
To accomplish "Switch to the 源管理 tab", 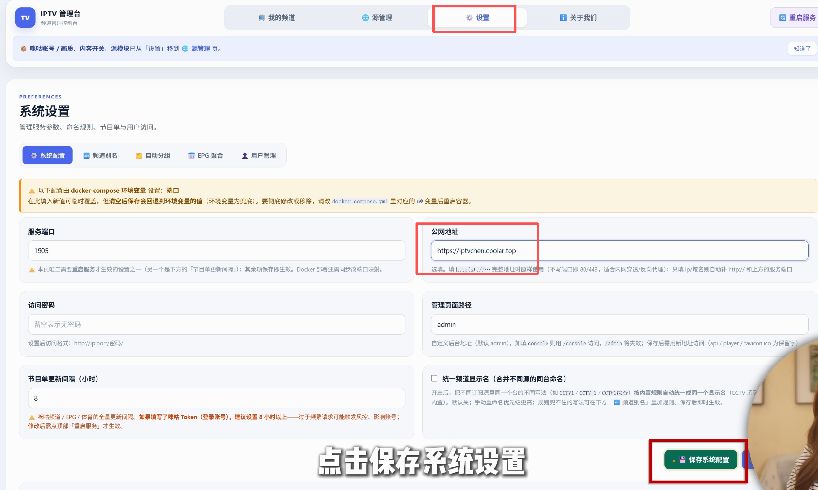I will [x=377, y=18].
